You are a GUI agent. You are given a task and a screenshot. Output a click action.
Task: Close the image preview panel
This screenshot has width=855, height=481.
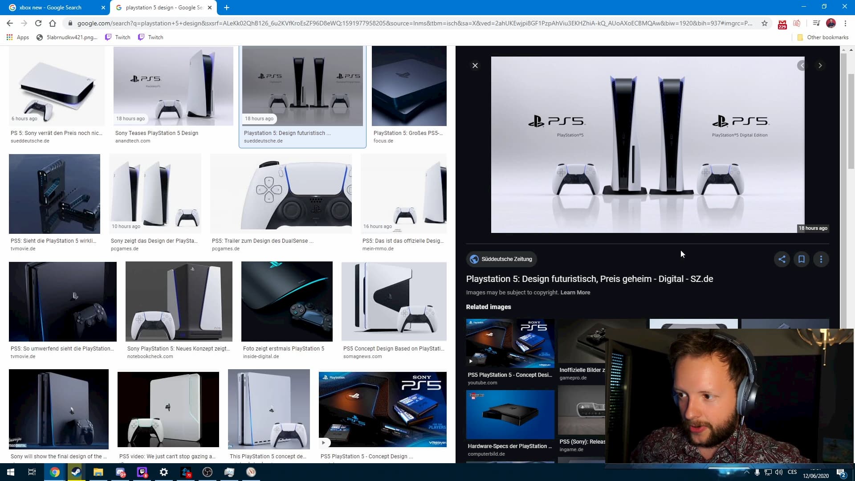[x=475, y=65]
